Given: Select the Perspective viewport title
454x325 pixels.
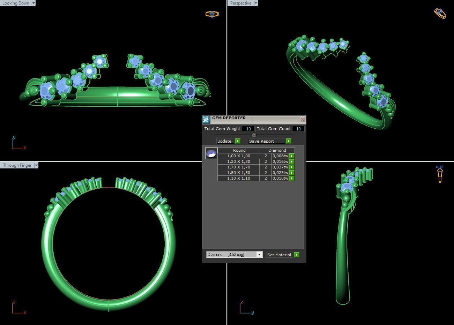Looking at the screenshot, I should tap(241, 3).
